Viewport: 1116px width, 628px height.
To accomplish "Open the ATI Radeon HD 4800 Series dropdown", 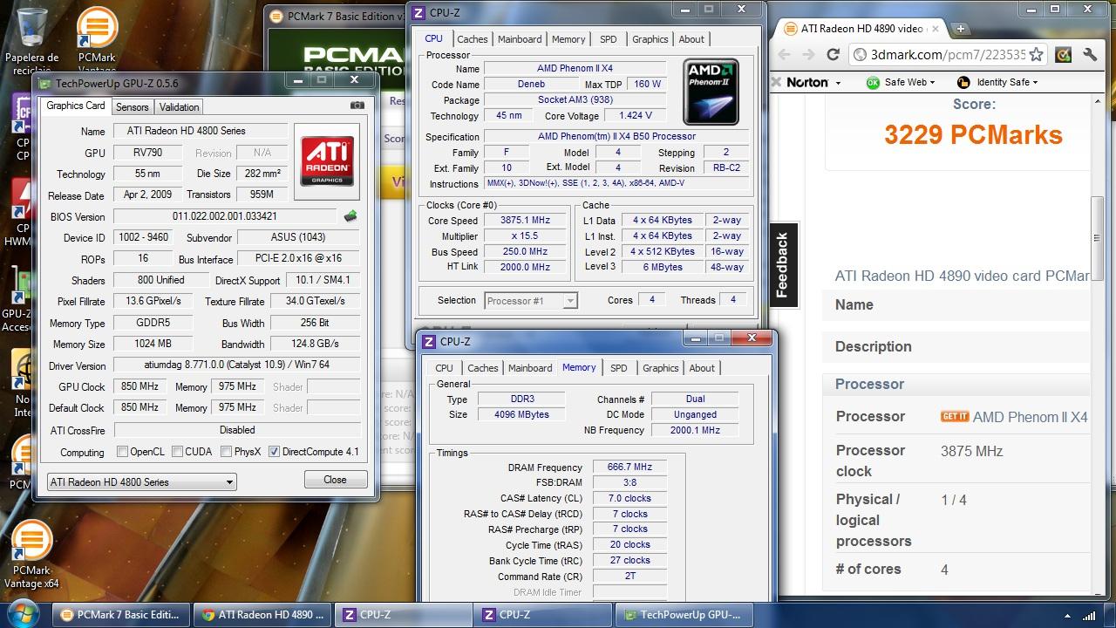I will tap(141, 481).
